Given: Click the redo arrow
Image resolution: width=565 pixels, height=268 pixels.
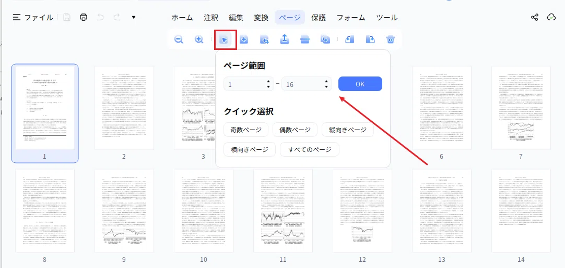Looking at the screenshot, I should pos(117,17).
